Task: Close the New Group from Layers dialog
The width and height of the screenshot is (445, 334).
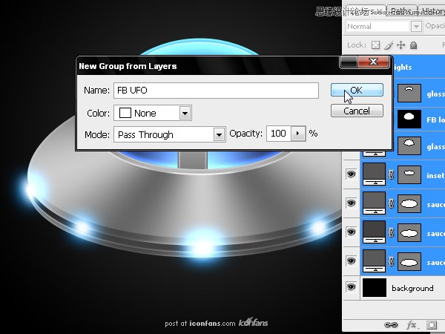Action: point(374,62)
